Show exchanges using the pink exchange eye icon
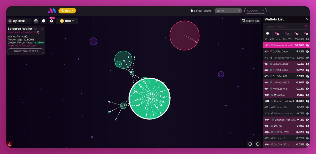The width and height of the screenshot is (316, 154). tap(297, 33)
